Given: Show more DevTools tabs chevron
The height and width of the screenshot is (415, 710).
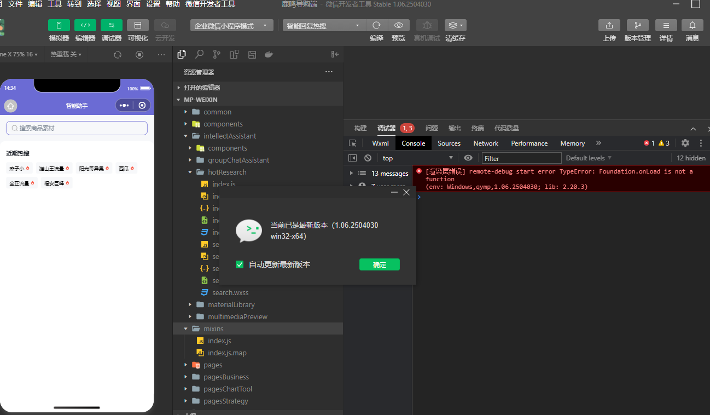Looking at the screenshot, I should 598,143.
